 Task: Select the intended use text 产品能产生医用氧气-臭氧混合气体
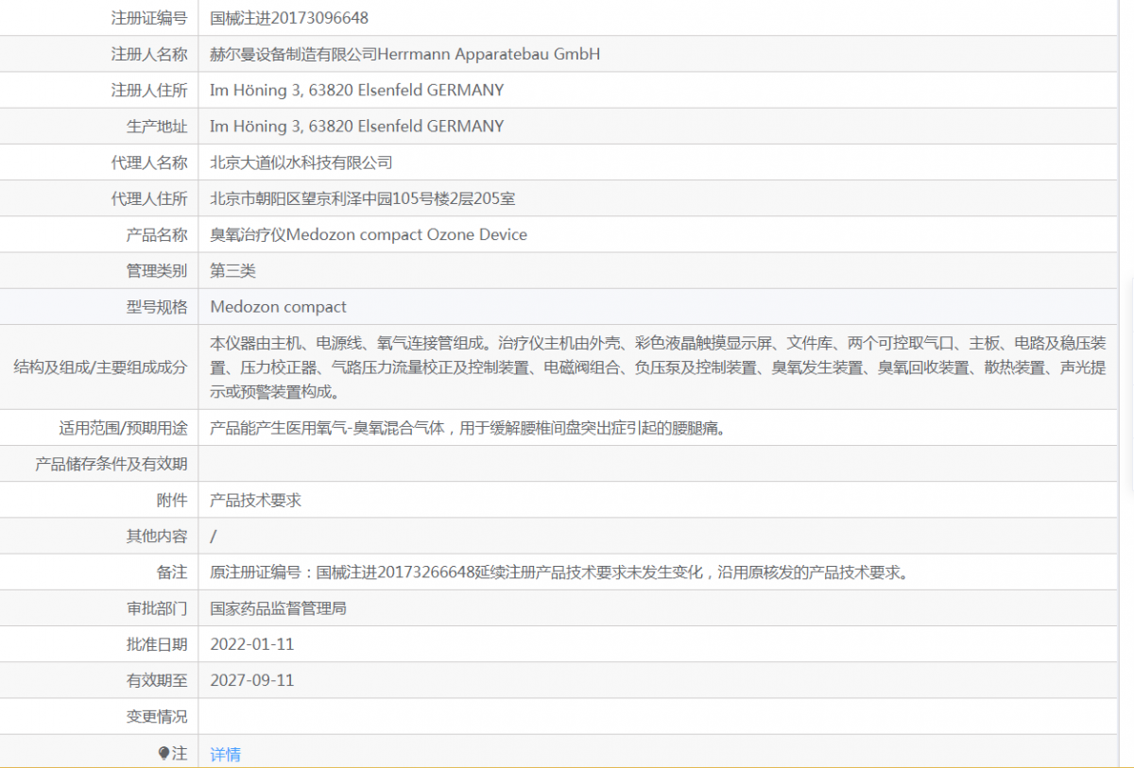coord(467,428)
